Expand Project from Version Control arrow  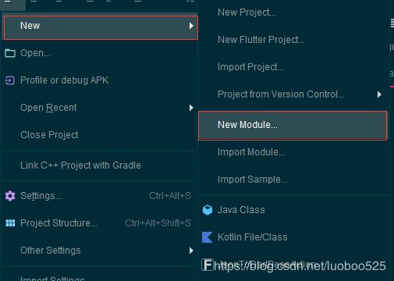[379, 94]
